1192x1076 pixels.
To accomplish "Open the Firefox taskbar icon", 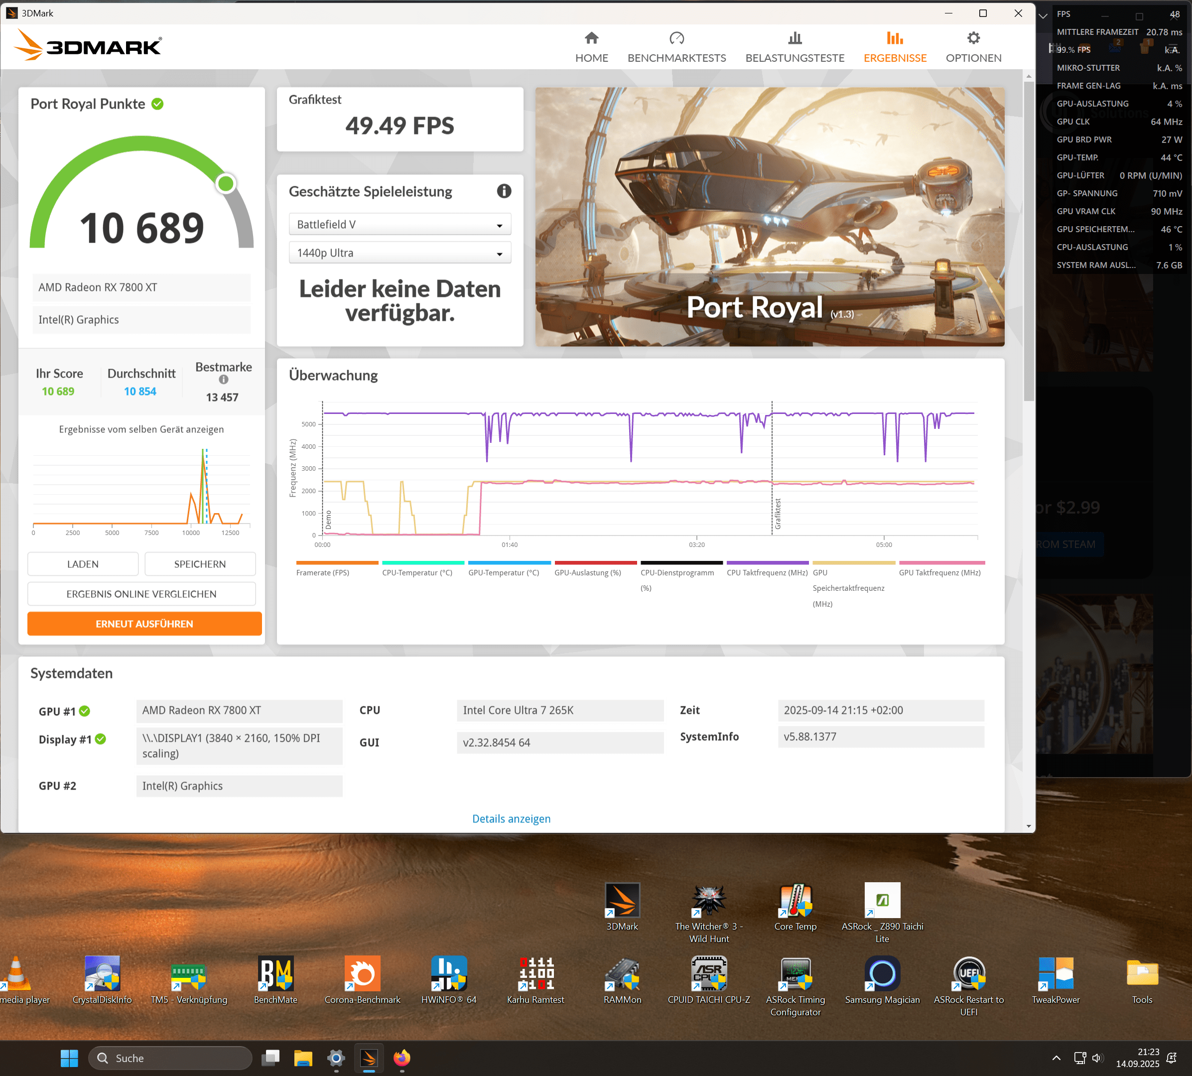I will point(402,1058).
